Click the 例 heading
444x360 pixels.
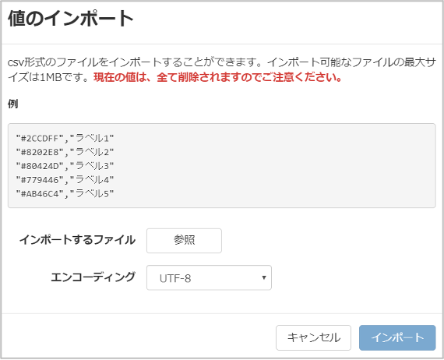[13, 104]
